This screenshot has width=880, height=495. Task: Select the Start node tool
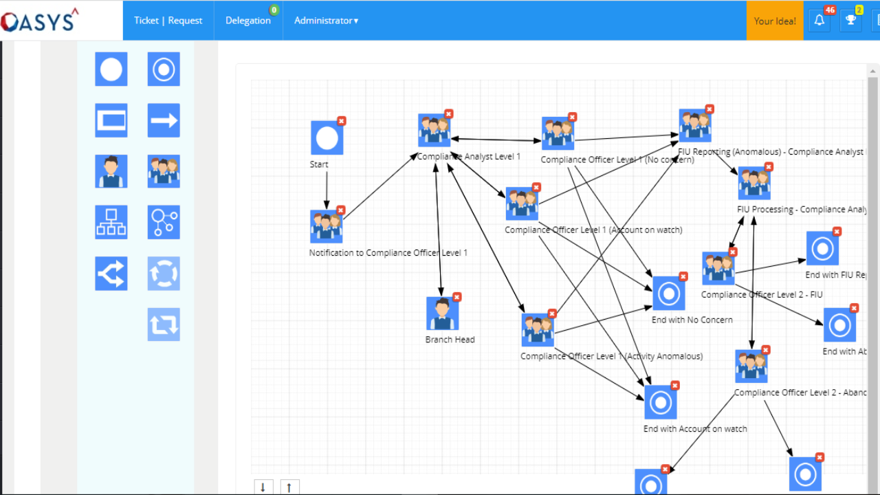(x=111, y=69)
